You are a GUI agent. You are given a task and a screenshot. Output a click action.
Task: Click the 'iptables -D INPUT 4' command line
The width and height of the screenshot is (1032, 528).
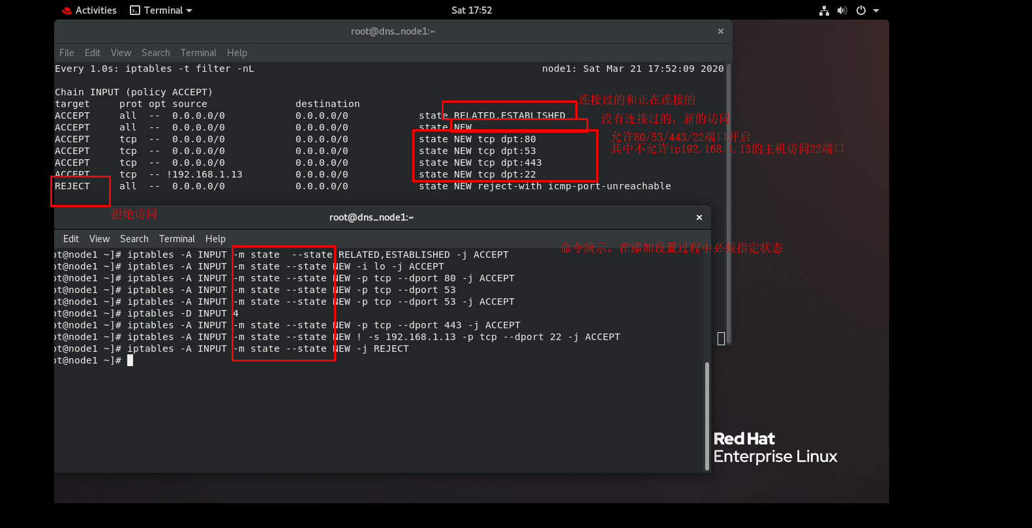click(x=183, y=313)
